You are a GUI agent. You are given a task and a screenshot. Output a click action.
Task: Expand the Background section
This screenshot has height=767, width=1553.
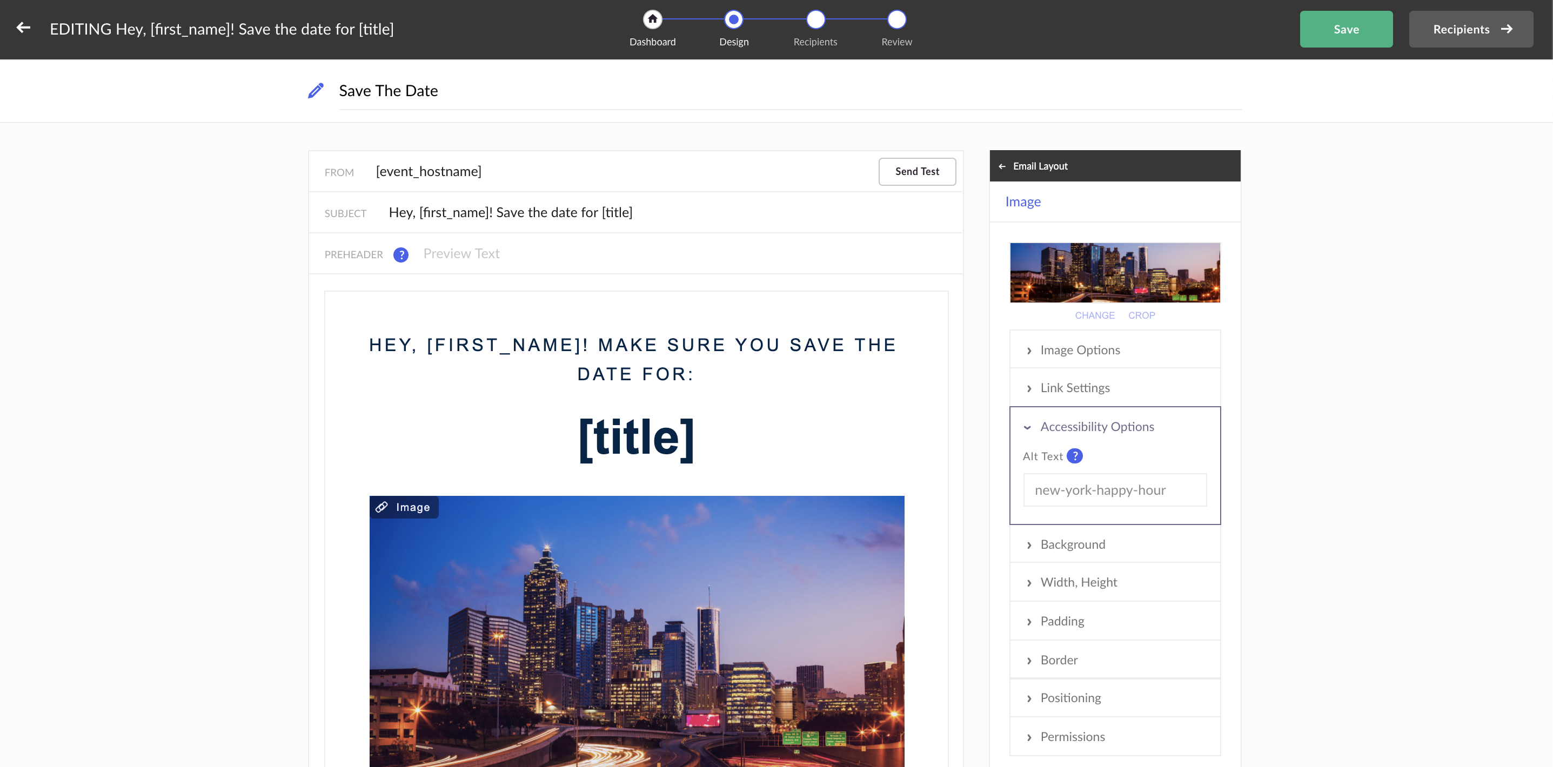pos(1115,544)
